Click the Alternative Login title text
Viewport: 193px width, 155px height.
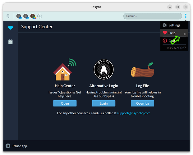[x=104, y=86]
